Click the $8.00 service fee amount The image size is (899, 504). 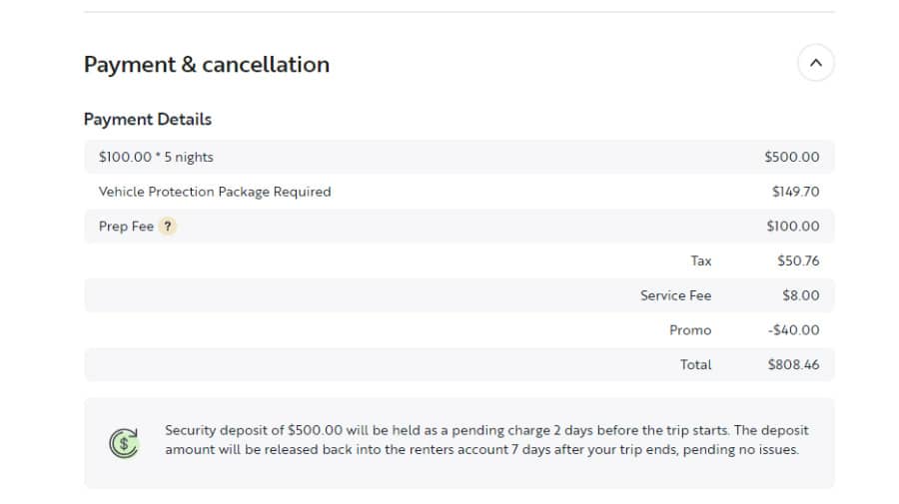(x=800, y=295)
